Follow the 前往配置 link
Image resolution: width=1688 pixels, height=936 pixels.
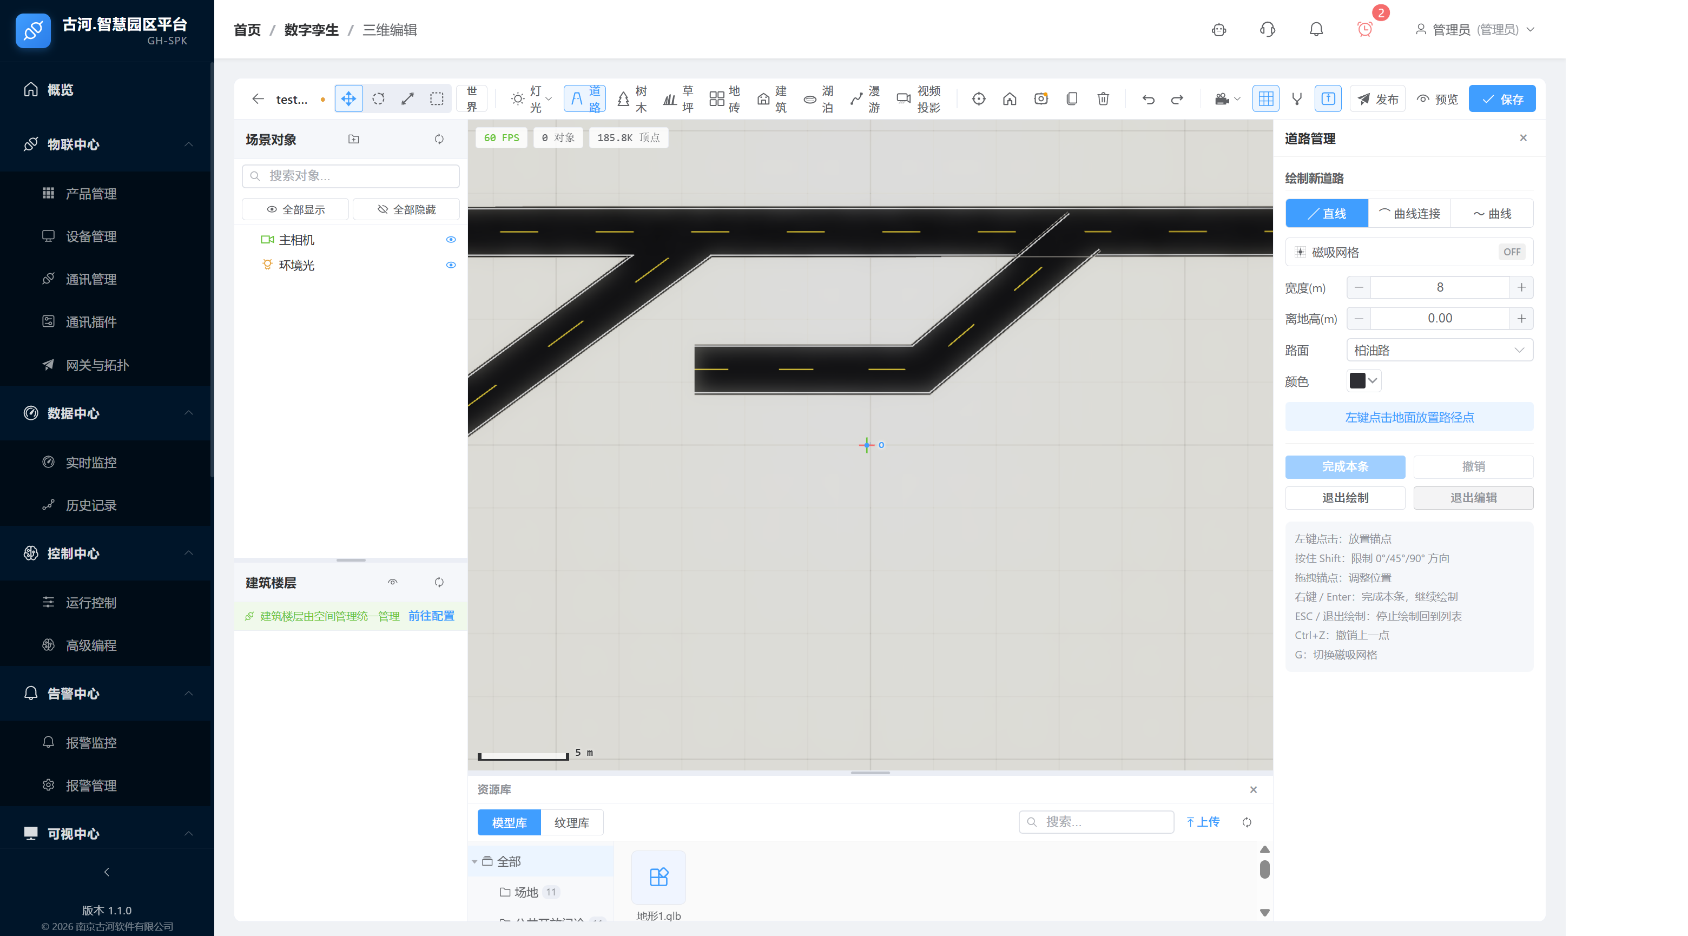[x=431, y=616]
